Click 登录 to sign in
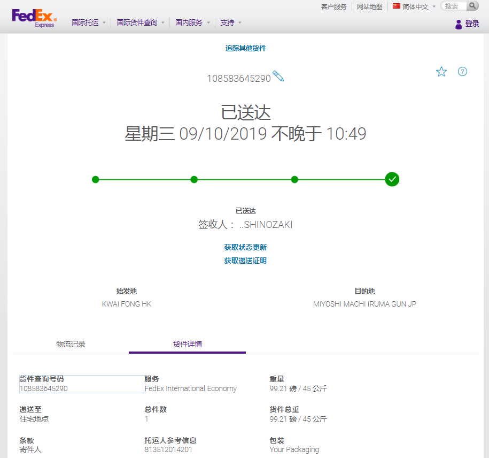The height and width of the screenshot is (458, 489). coord(472,24)
